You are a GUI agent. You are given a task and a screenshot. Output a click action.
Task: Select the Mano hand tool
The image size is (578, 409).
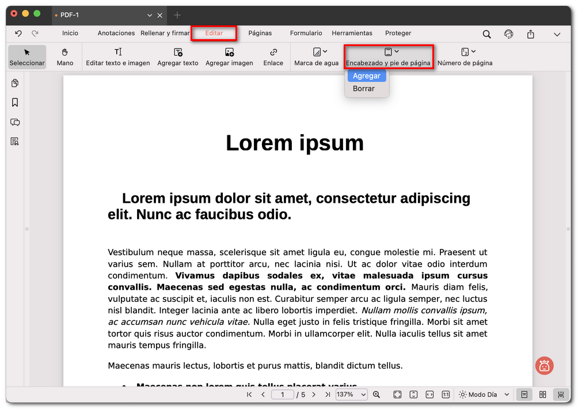65,56
